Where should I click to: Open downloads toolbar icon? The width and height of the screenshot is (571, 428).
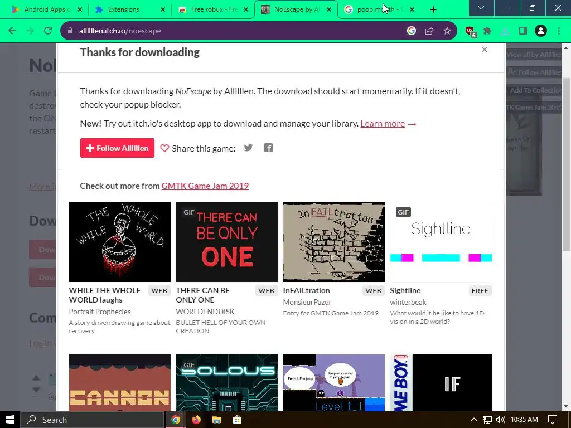click(x=505, y=31)
